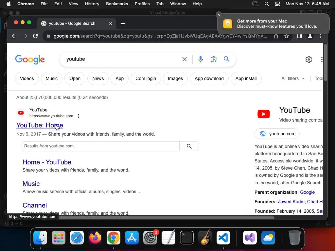The image size is (335, 251).
Task: Select the Com login filter chip
Action: click(146, 78)
